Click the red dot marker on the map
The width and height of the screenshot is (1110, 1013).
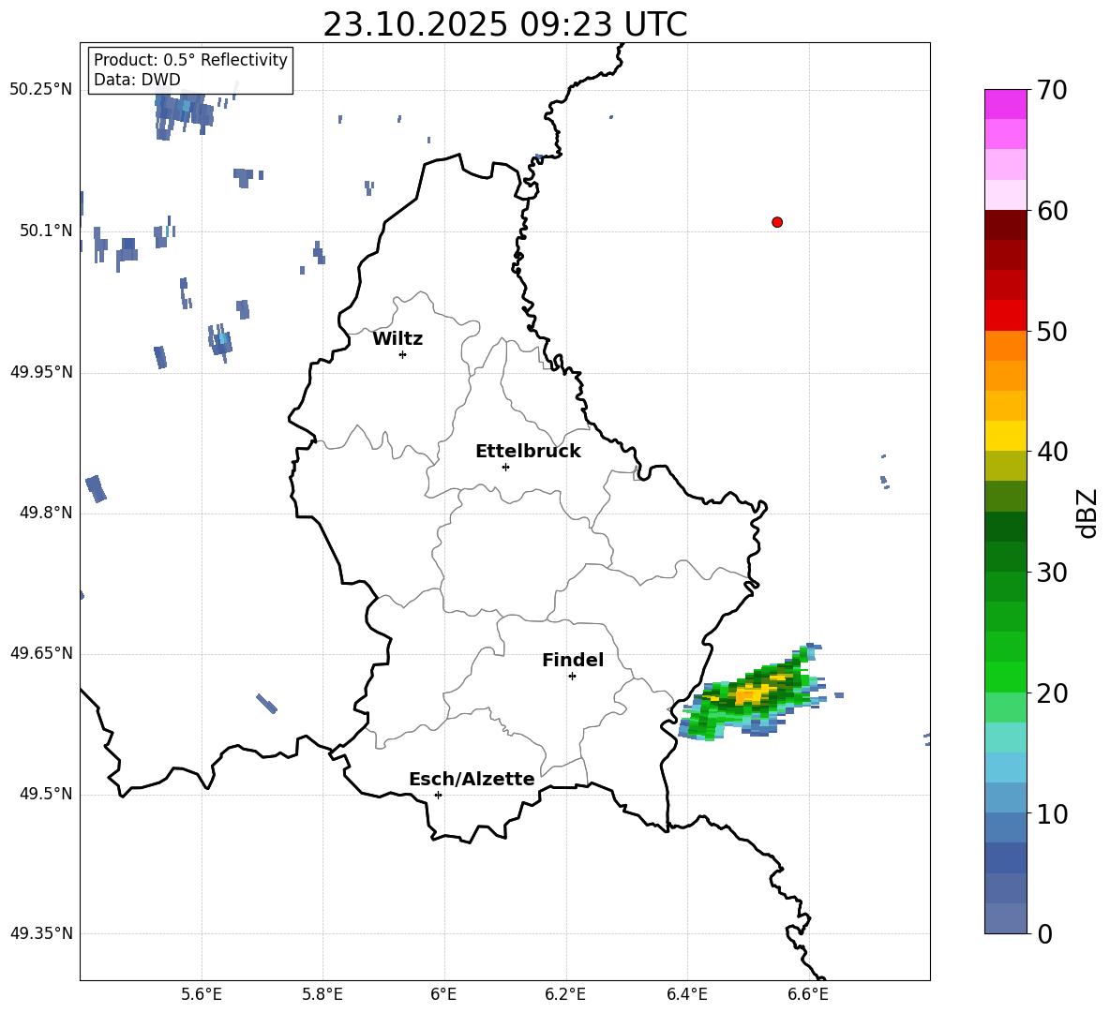(x=776, y=222)
